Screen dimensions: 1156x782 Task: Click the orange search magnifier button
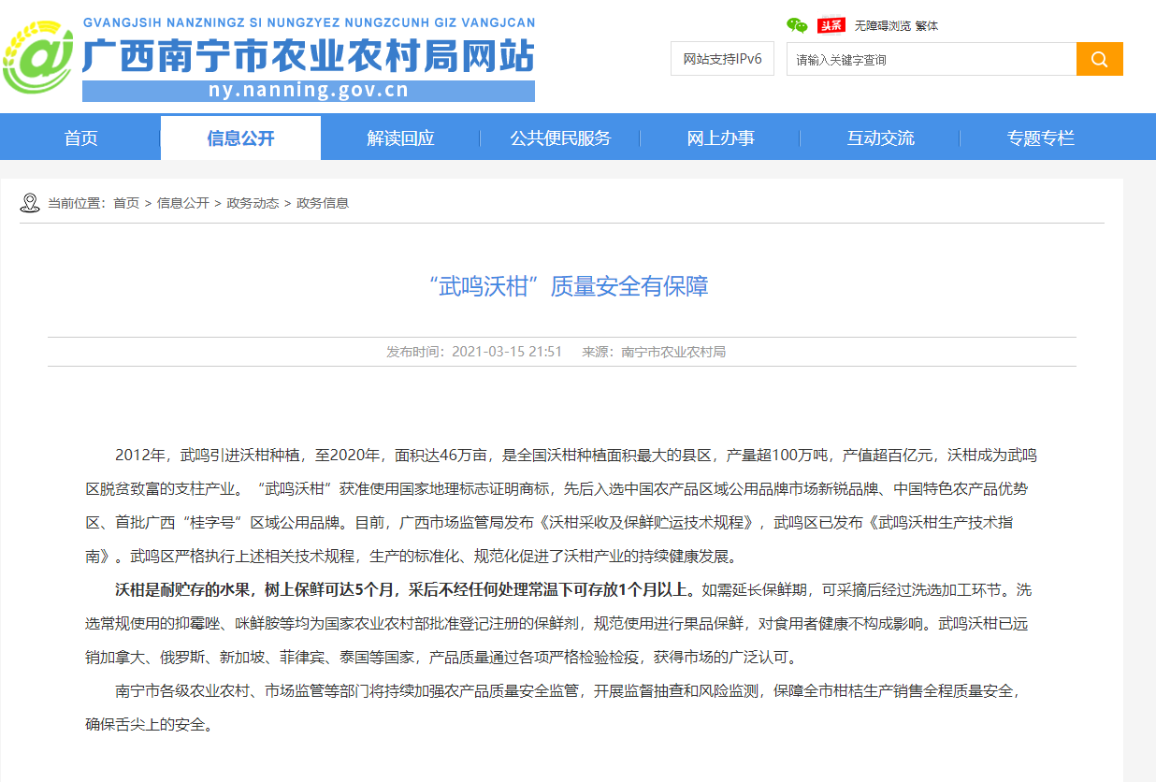click(x=1099, y=59)
